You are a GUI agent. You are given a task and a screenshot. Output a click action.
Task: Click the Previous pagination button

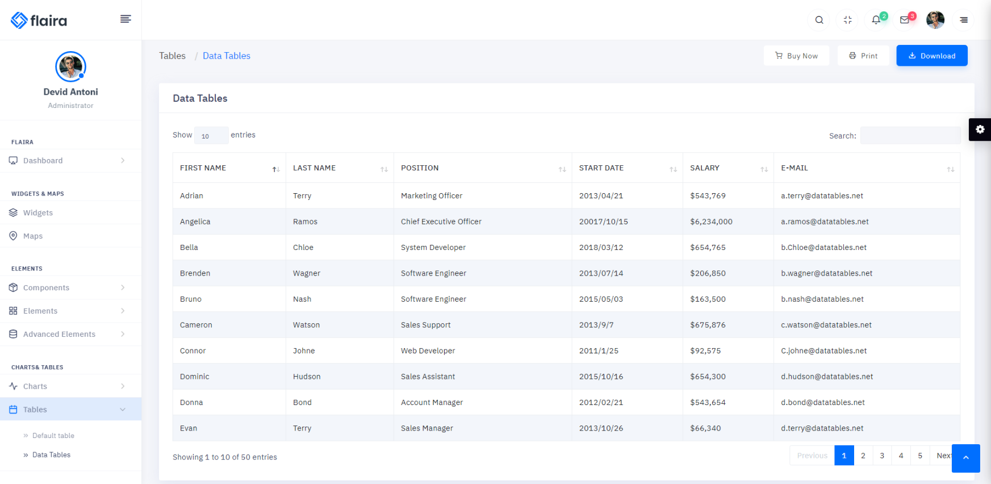click(x=812, y=456)
